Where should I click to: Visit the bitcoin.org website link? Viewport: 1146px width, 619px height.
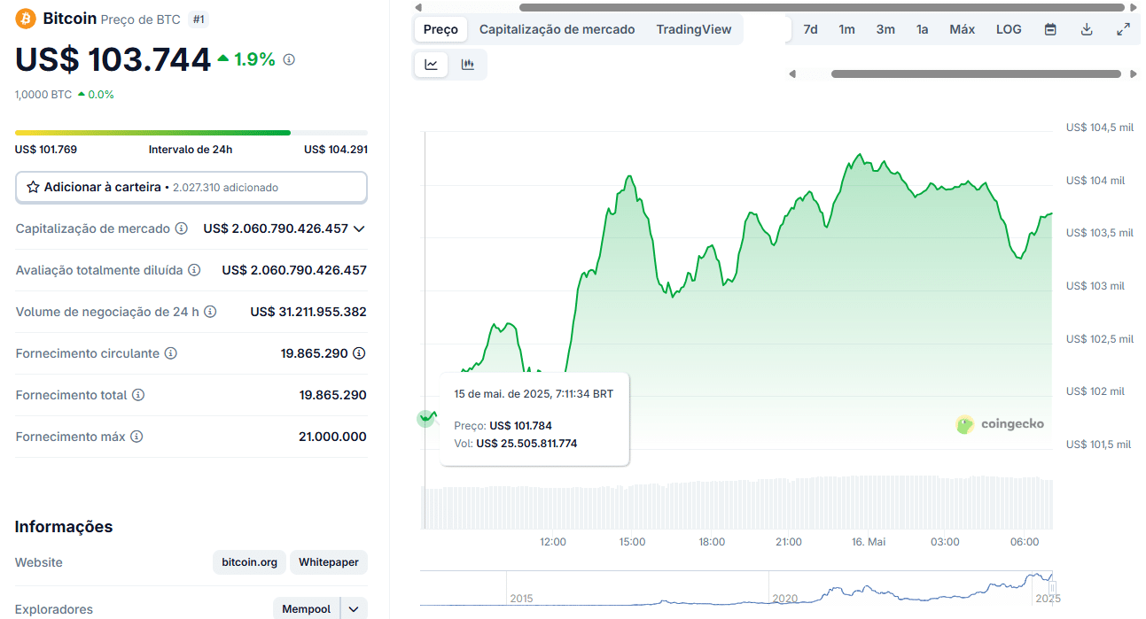[x=248, y=562]
